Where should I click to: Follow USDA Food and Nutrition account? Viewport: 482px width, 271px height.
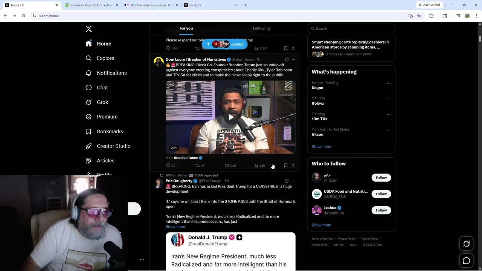[x=381, y=194]
